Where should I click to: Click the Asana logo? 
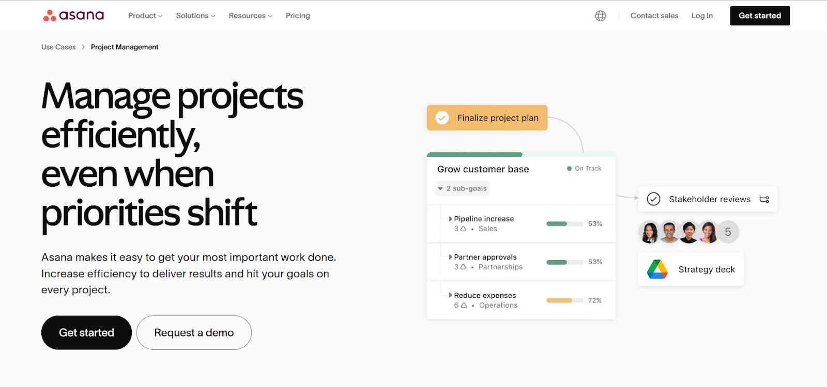coord(73,15)
